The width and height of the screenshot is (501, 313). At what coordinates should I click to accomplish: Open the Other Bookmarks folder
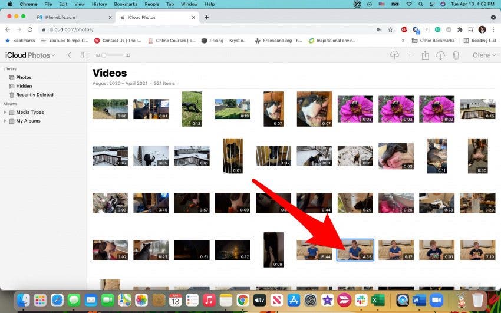pyautogui.click(x=433, y=41)
